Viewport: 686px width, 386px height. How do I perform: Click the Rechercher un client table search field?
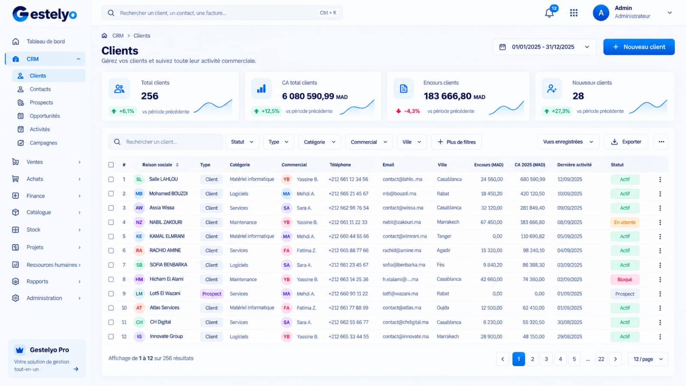pyautogui.click(x=165, y=142)
